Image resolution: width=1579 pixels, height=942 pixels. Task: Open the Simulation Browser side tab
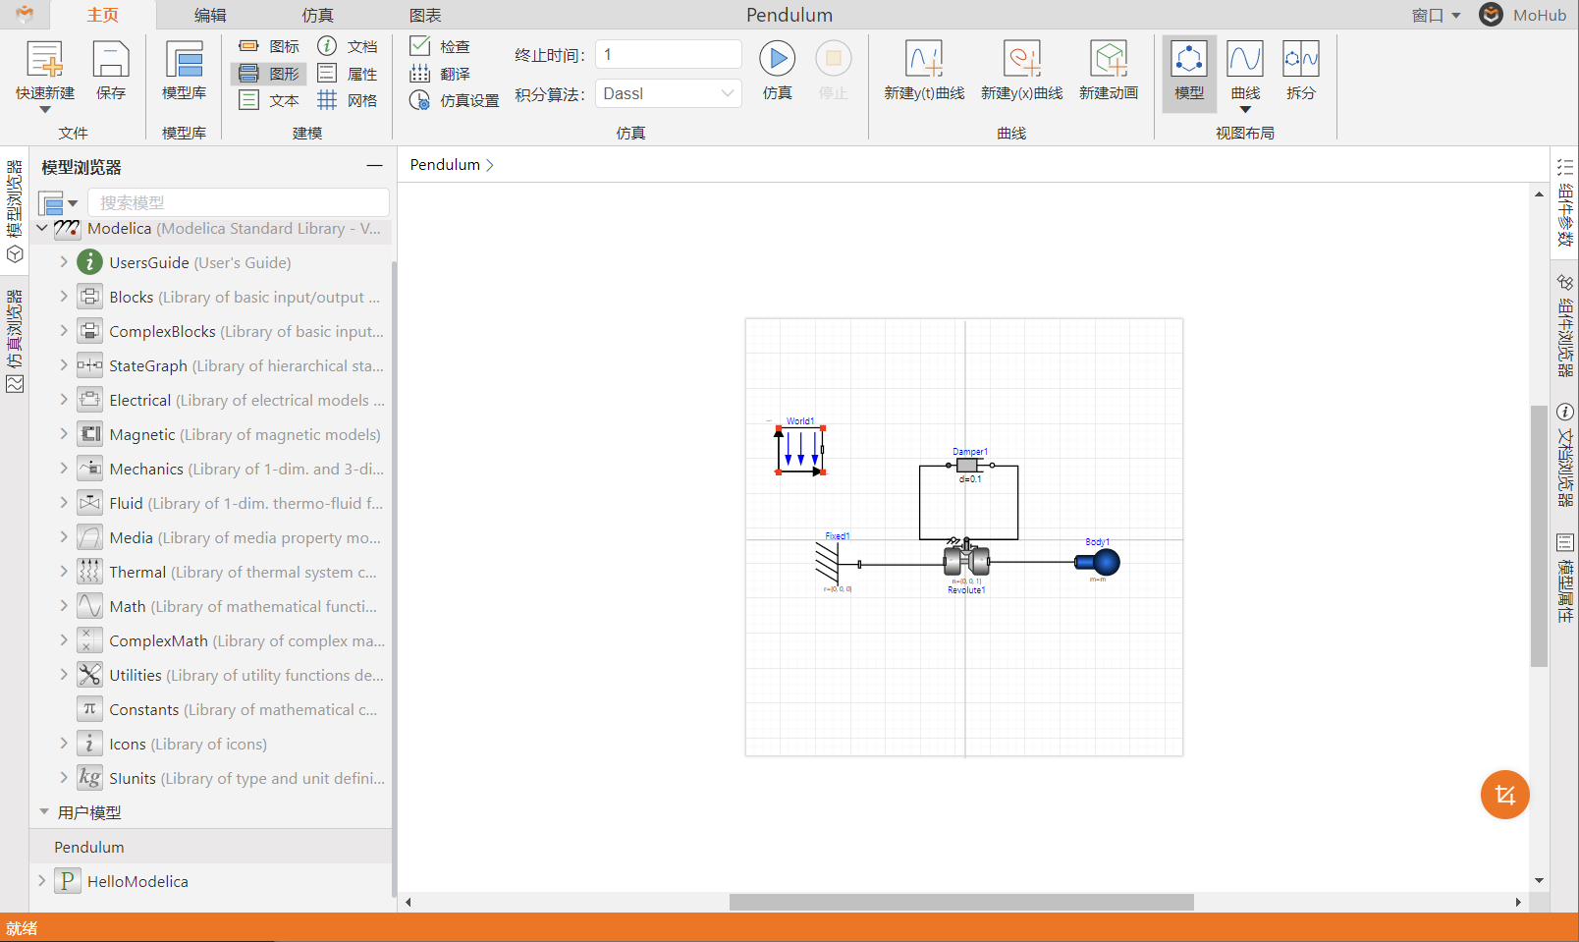tap(15, 340)
